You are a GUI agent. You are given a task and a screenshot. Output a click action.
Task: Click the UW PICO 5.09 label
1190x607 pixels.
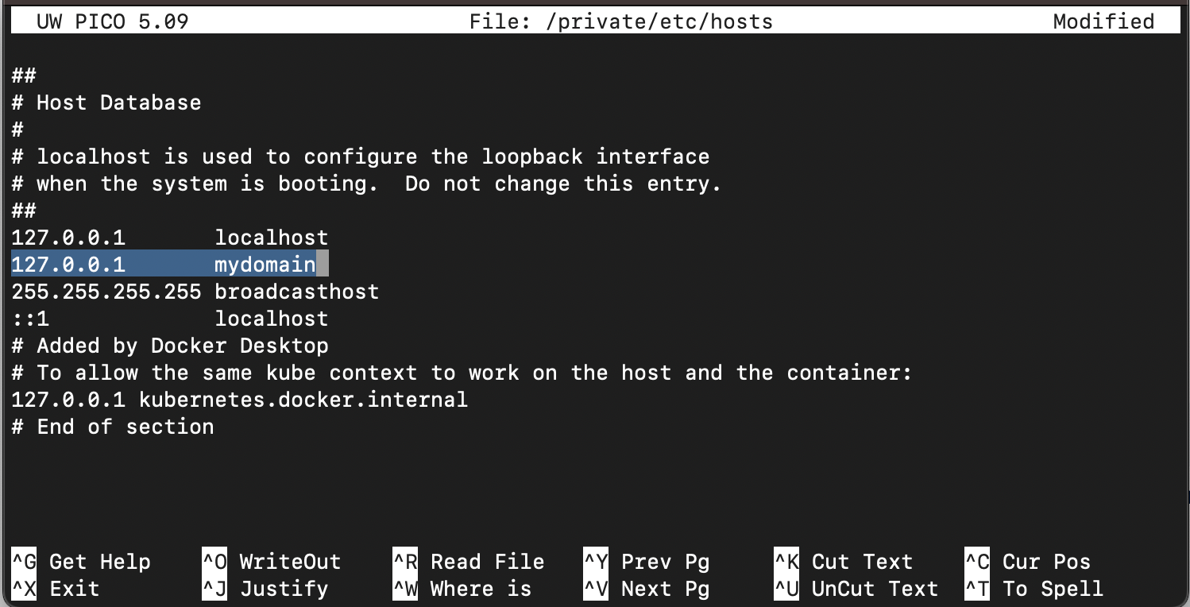(x=113, y=21)
